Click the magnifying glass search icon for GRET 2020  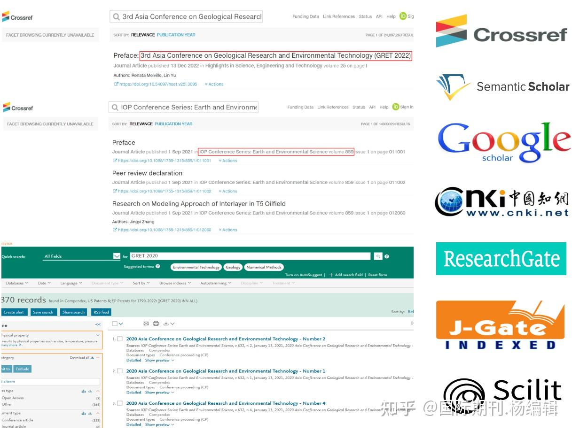pos(378,256)
